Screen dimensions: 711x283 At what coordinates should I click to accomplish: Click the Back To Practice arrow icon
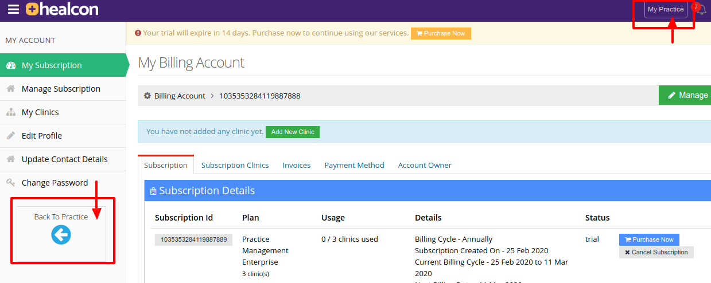pos(61,234)
